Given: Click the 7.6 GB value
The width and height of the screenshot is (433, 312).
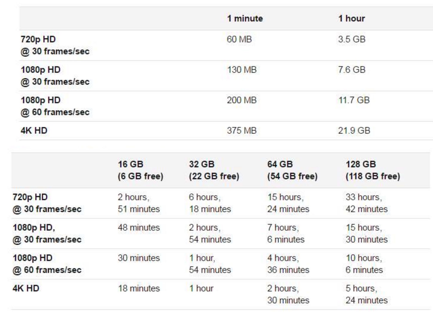Looking at the screenshot, I should coord(352,70).
